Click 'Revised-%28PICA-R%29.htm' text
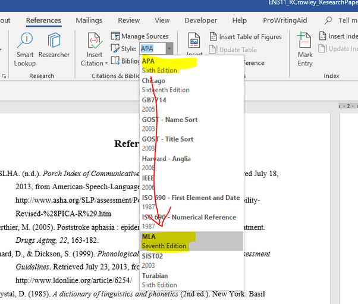 [63, 214]
